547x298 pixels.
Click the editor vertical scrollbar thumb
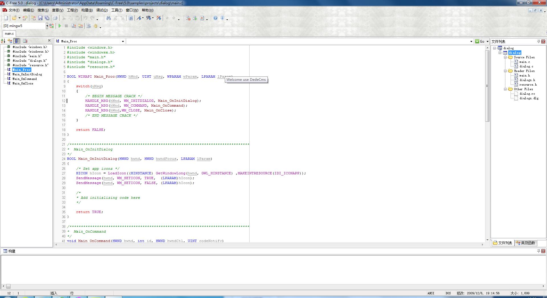coord(487,85)
